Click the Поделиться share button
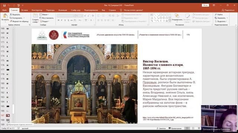The image size is (238, 133). [x=228, y=10]
